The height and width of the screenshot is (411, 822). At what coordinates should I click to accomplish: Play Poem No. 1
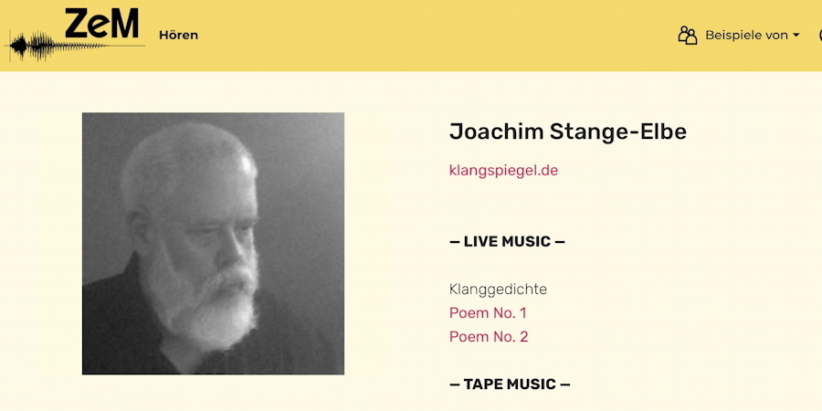pos(488,313)
